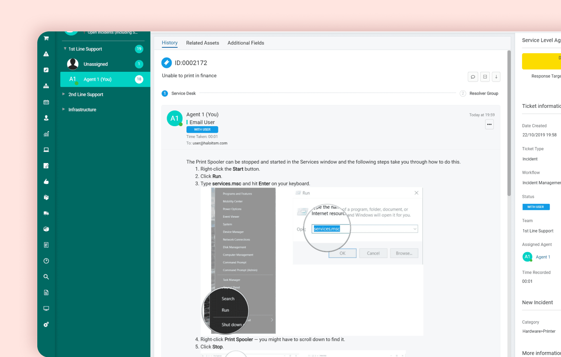Open the lined-list document sidebar icon
This screenshot has width=561, height=357.
[x=46, y=245]
